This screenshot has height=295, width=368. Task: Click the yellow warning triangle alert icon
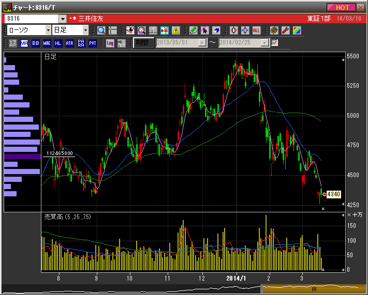(x=175, y=30)
